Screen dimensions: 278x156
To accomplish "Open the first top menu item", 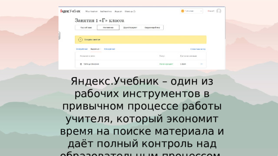I will [92, 11].
